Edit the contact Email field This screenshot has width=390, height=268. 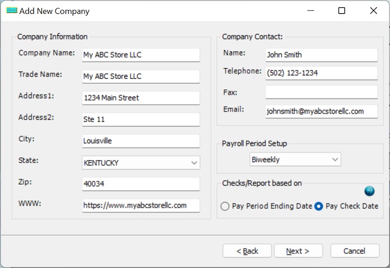click(x=321, y=111)
